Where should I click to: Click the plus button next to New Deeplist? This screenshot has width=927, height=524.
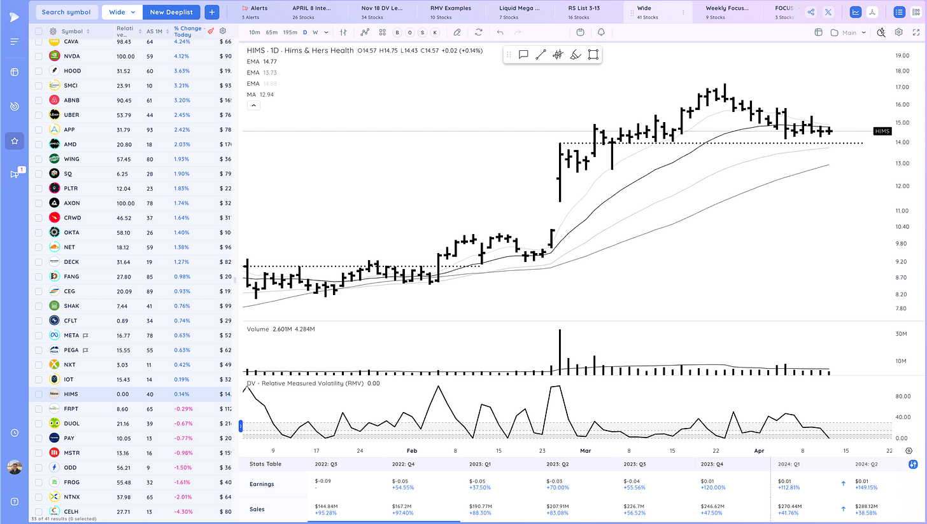(212, 12)
